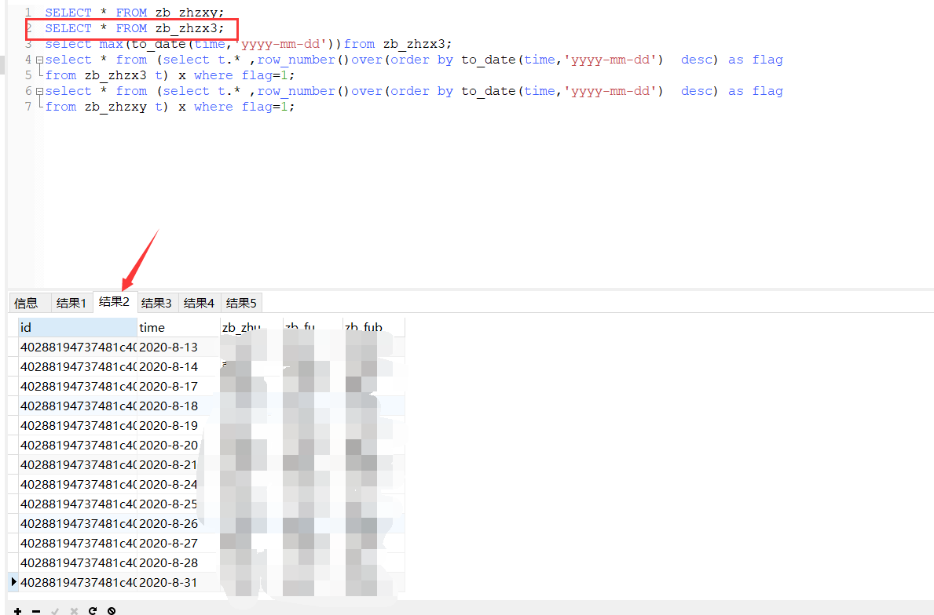Click the 2020-8-18 time value
The height and width of the screenshot is (615, 934).
pos(169,406)
